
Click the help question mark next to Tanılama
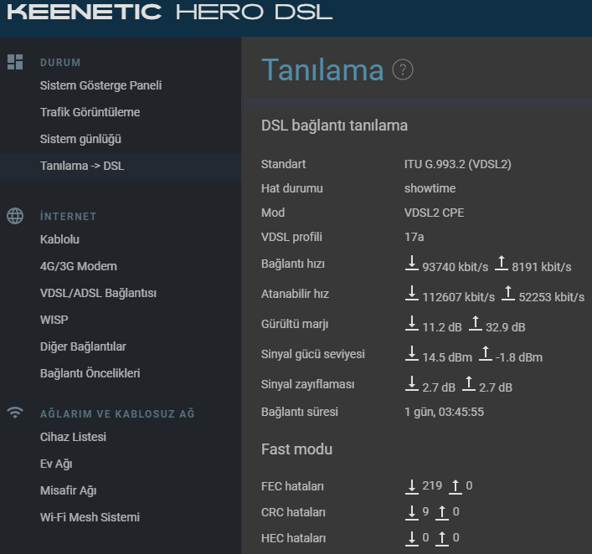(x=403, y=69)
